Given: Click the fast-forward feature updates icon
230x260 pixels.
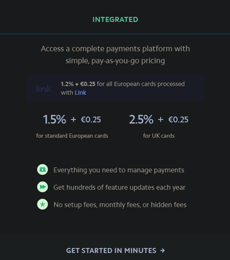Looking at the screenshot, I should [x=42, y=187].
